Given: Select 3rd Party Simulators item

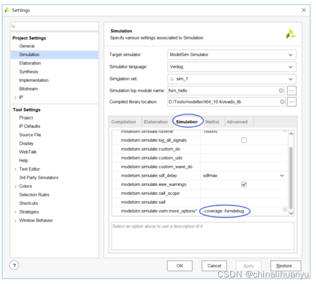Looking at the screenshot, I should tap(39, 178).
